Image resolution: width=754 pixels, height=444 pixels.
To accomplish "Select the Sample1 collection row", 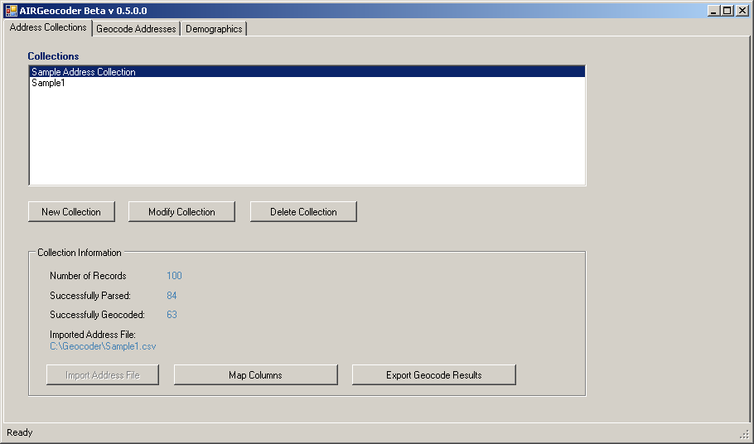I will [x=307, y=83].
